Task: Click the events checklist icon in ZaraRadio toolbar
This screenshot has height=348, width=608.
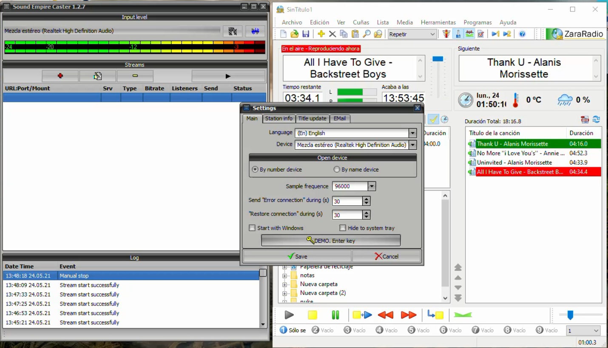Action: click(481, 34)
